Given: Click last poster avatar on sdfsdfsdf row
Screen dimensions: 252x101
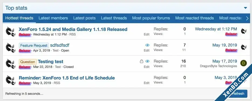Looking at the screenshot, I should point(244,47).
